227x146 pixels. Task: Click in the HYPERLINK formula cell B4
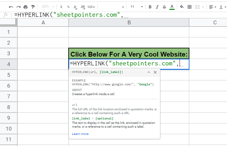click(x=129, y=64)
